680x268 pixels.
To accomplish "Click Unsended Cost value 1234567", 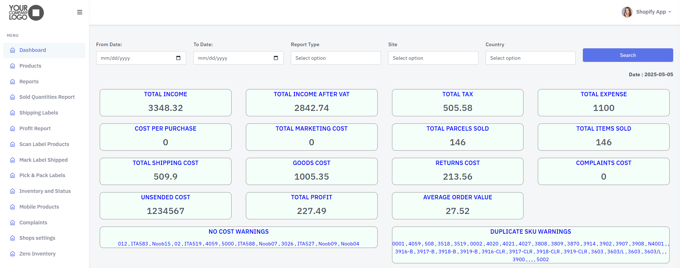I will coord(165,211).
